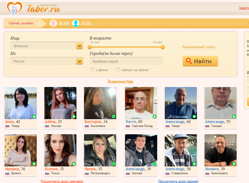Open Иришка, 36 profile photo

tap(21, 150)
